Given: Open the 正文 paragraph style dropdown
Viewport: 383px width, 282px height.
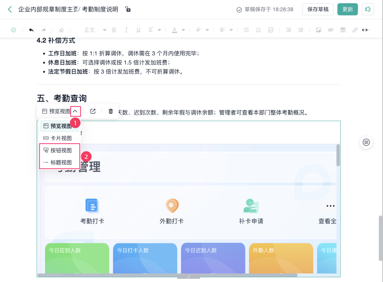Looking at the screenshot, I should pyautogui.click(x=95, y=30).
